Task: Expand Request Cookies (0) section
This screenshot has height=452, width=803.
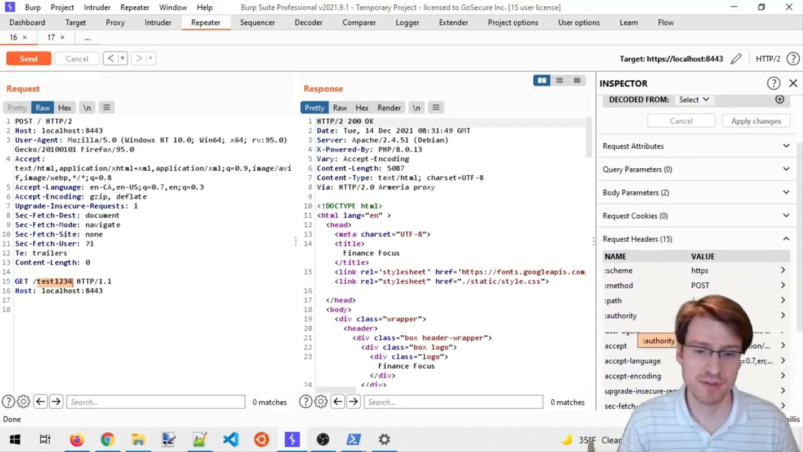Action: [x=696, y=216]
